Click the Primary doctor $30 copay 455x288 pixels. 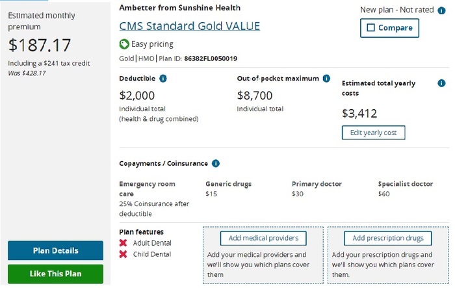coord(298,194)
